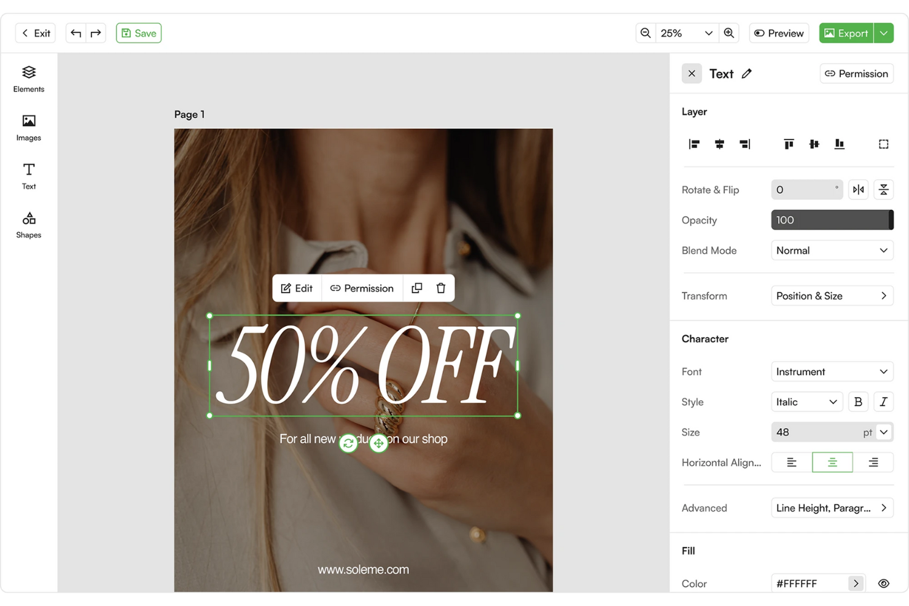
Task: Align layer to the bottom
Action: tap(840, 144)
